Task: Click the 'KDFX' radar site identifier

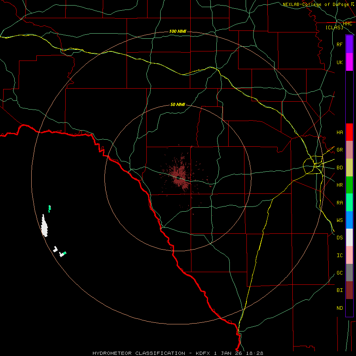Action: 203,353
